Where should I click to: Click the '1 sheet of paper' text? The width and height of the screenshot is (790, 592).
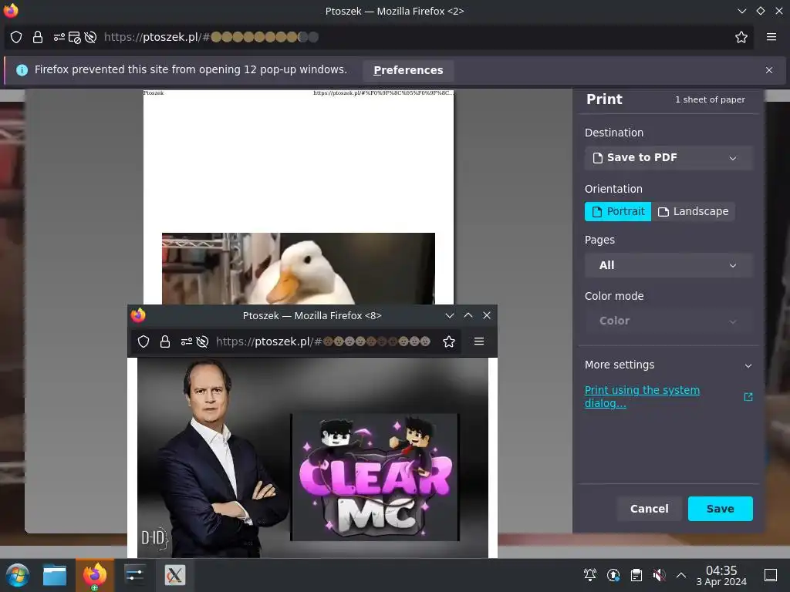click(x=710, y=99)
